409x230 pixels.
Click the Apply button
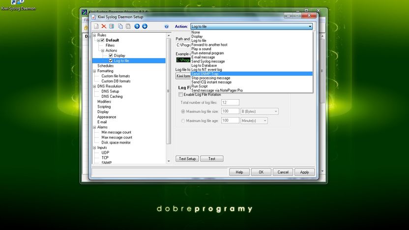(x=304, y=172)
